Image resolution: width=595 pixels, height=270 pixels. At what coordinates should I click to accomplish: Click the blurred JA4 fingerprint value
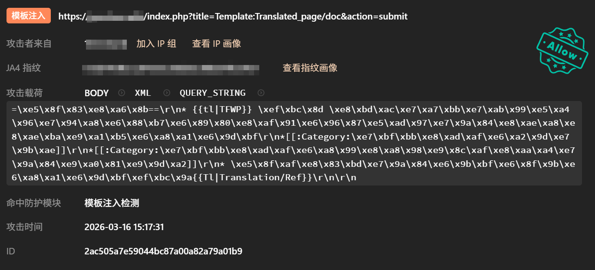click(170, 68)
